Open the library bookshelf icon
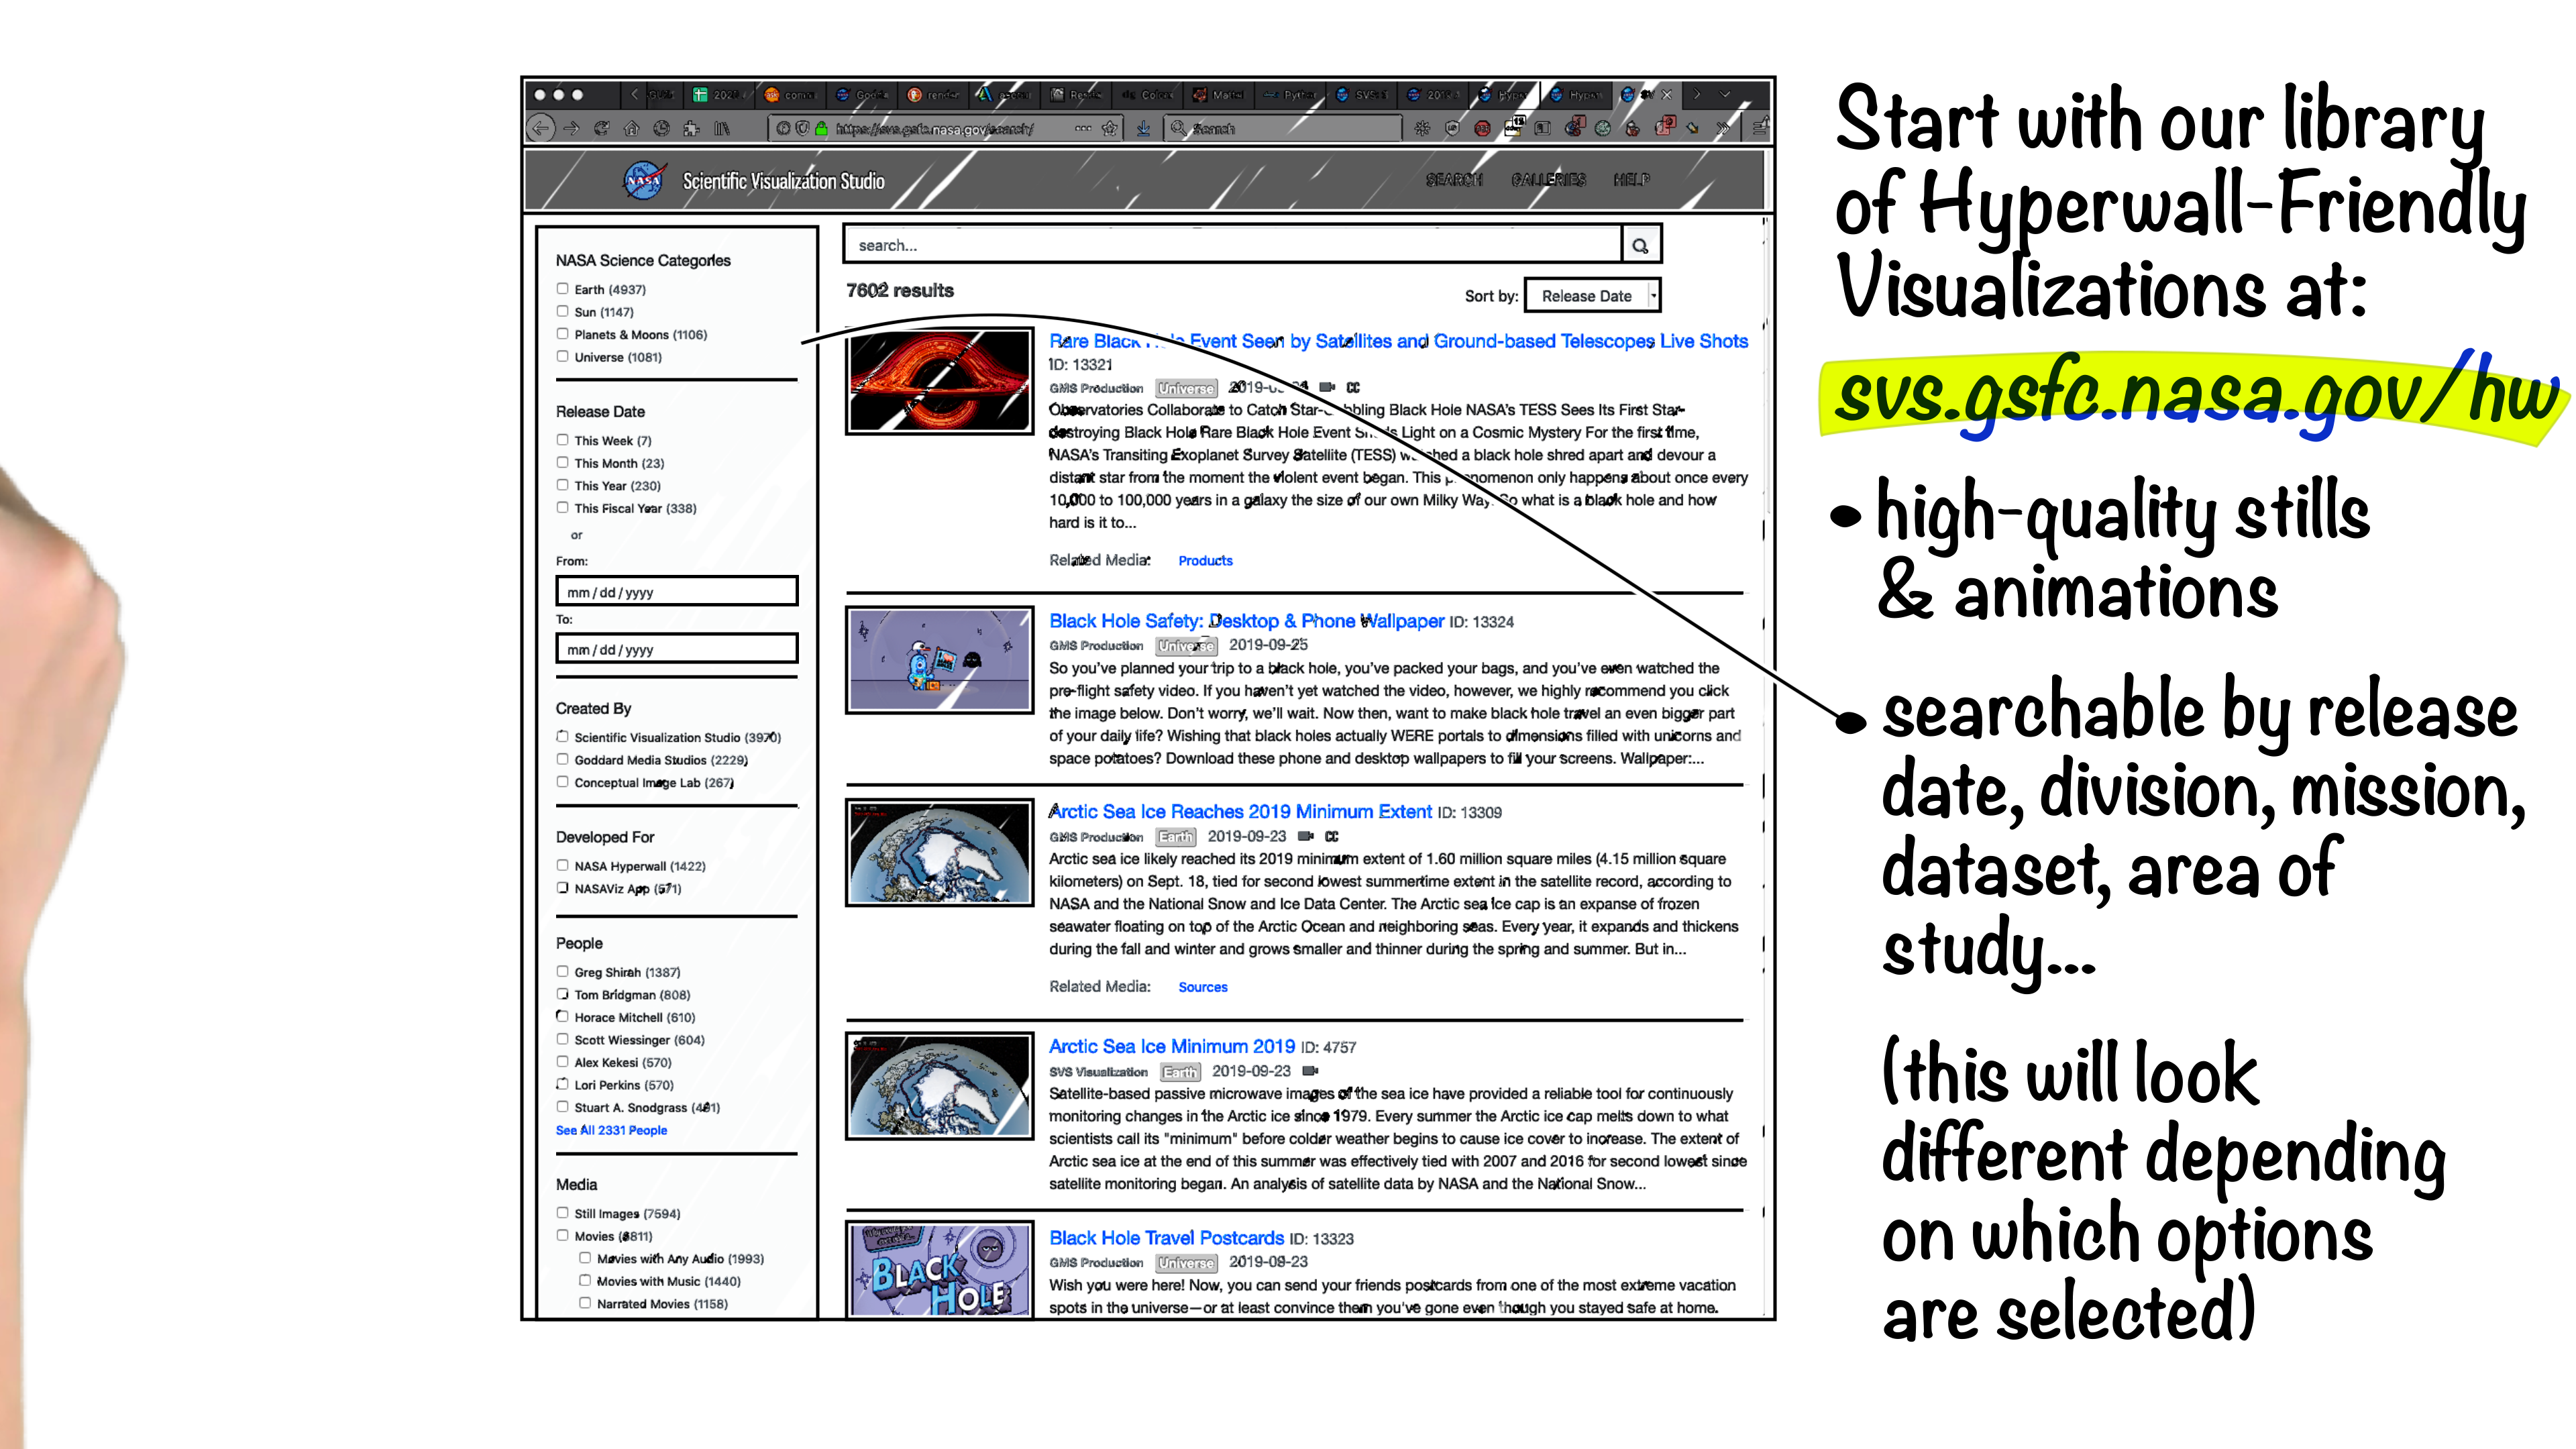The width and height of the screenshot is (2576, 1449). click(x=721, y=128)
